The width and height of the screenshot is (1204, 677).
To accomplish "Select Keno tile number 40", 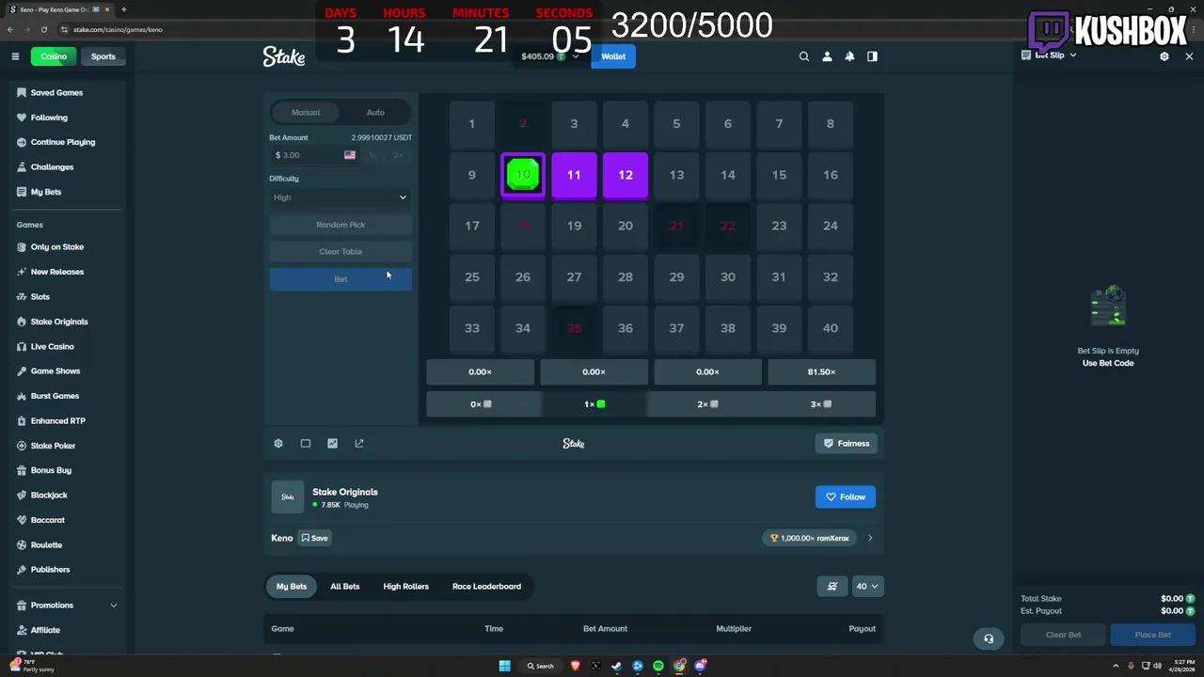I will pos(831,328).
